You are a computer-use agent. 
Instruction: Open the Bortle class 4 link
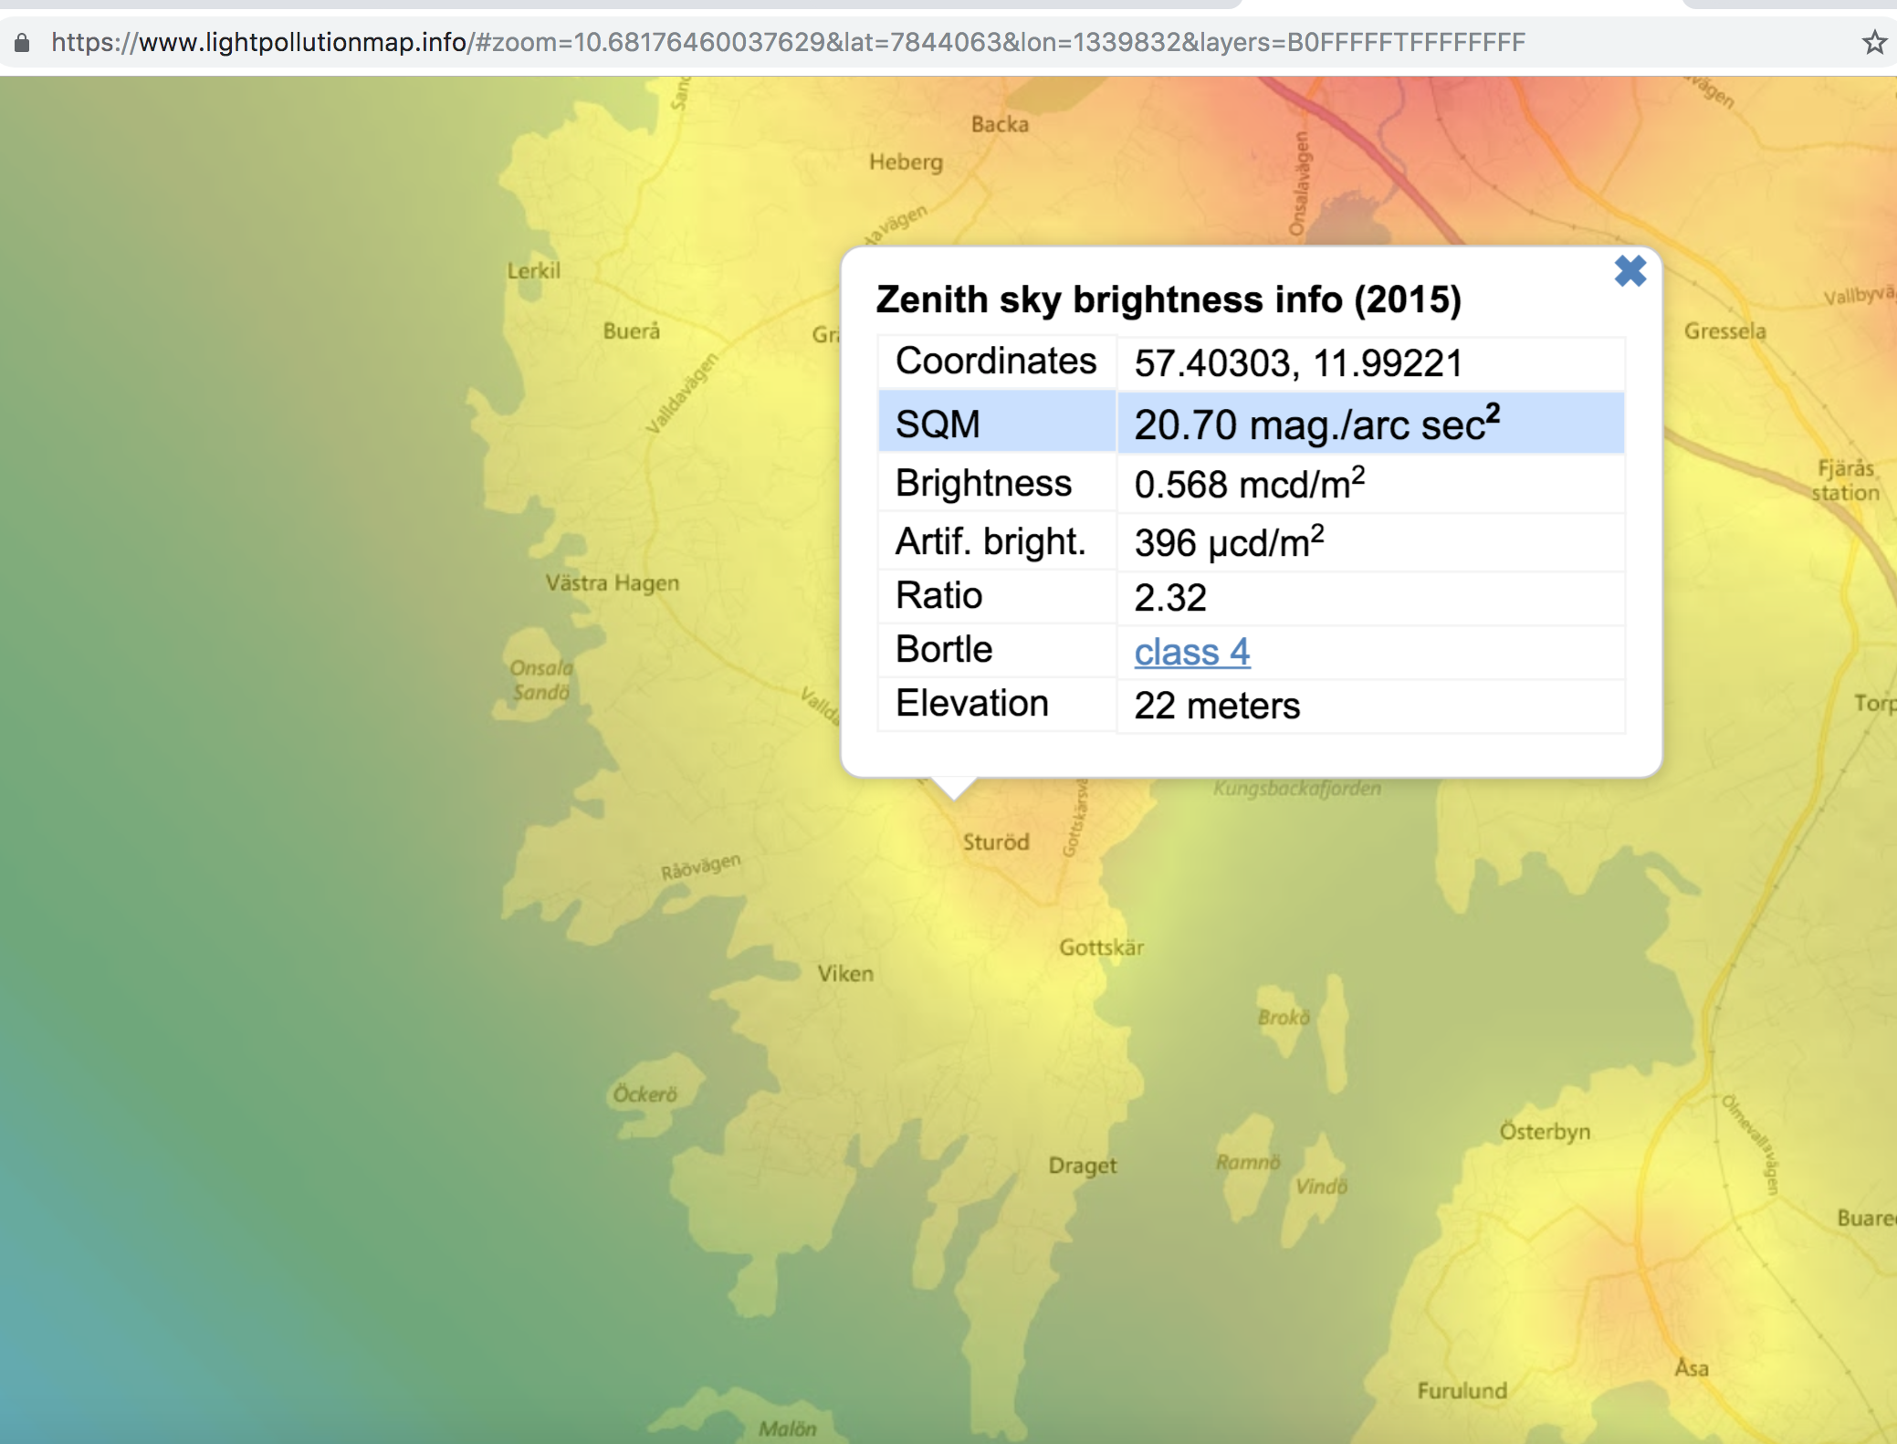(1191, 652)
